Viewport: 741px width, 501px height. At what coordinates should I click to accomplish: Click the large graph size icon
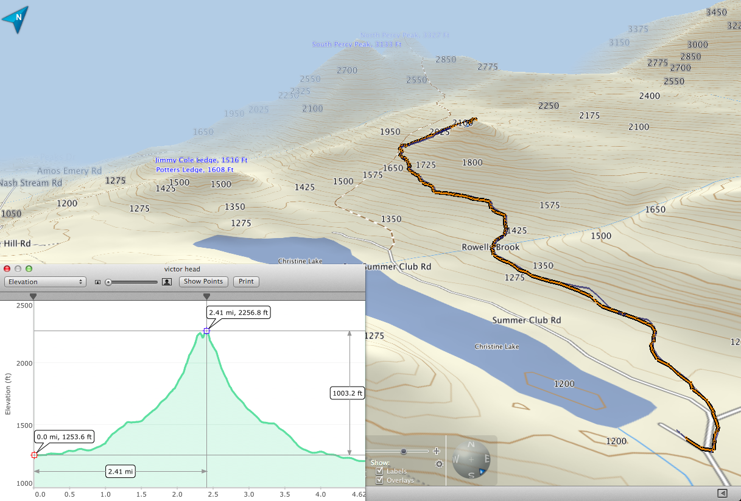click(167, 282)
